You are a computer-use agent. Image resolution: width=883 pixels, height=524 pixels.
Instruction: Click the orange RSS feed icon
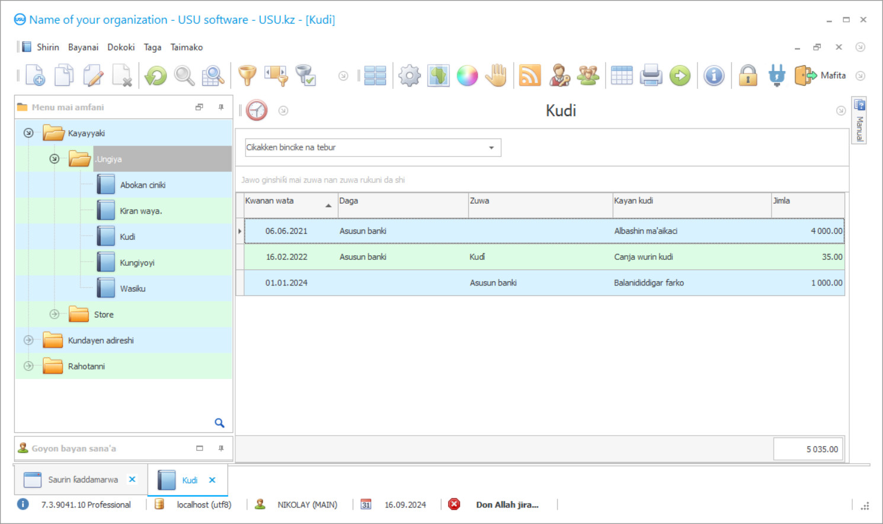(530, 76)
